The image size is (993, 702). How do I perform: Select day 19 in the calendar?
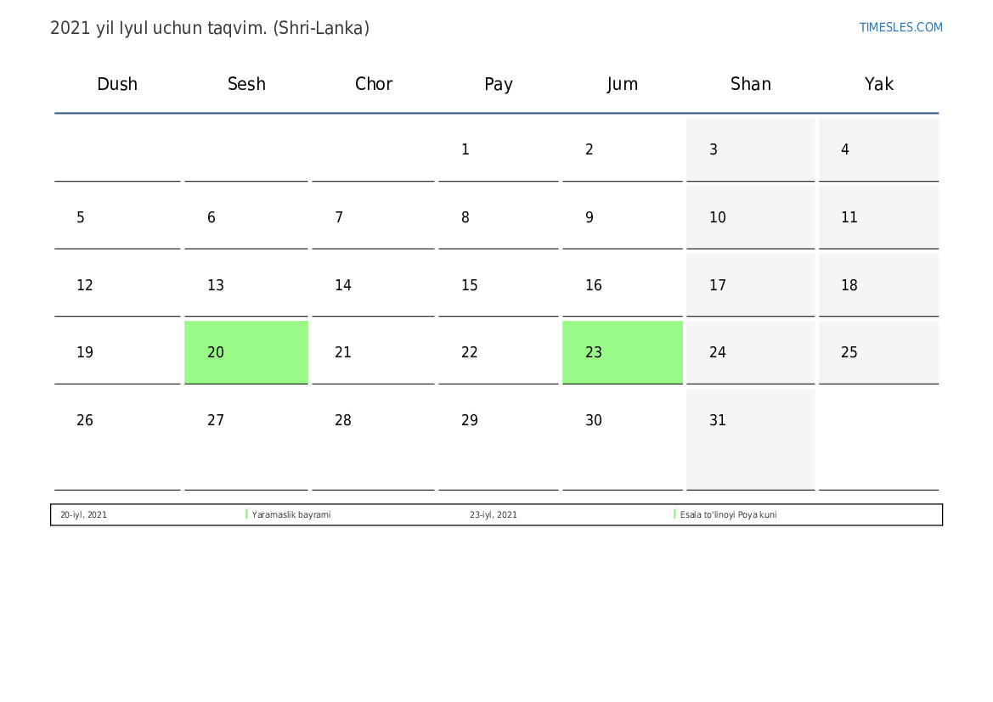pyautogui.click(x=117, y=352)
